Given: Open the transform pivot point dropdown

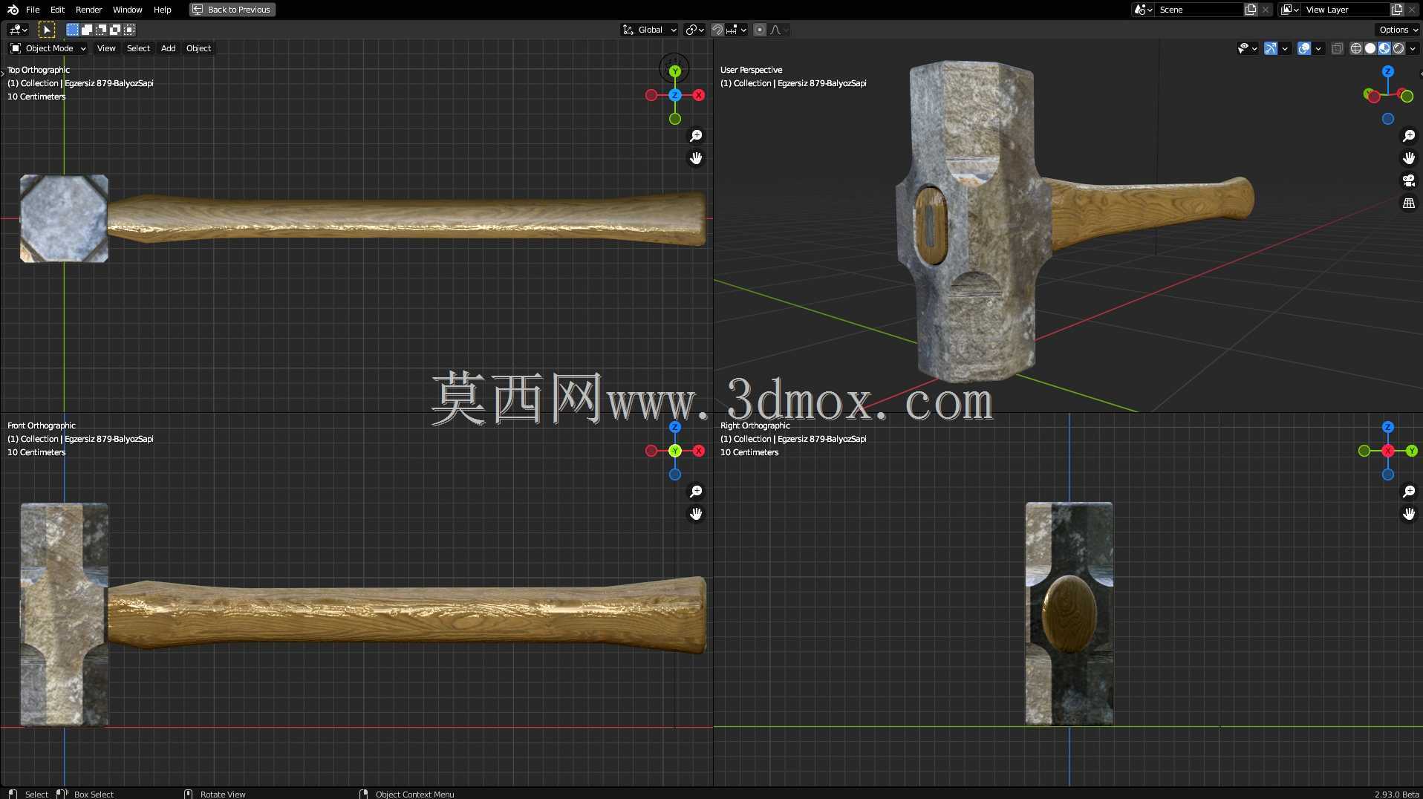Looking at the screenshot, I should [694, 30].
